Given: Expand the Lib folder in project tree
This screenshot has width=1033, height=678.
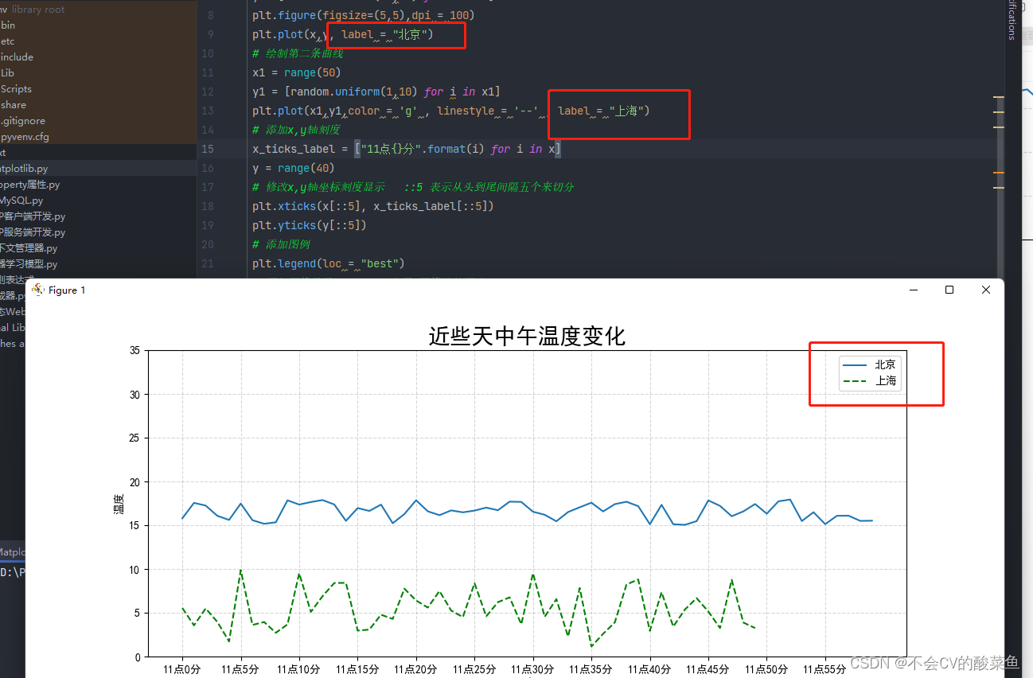Looking at the screenshot, I should 8,72.
